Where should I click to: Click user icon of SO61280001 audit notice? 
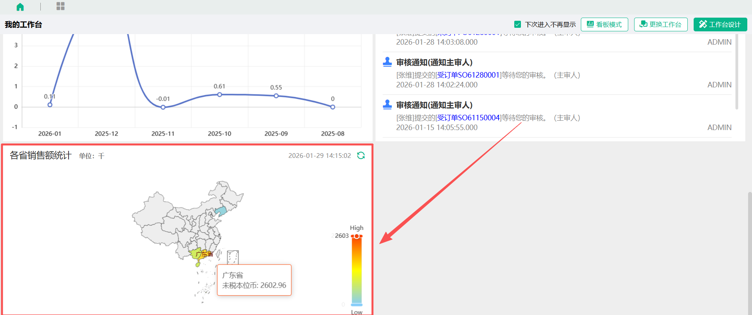coord(387,62)
